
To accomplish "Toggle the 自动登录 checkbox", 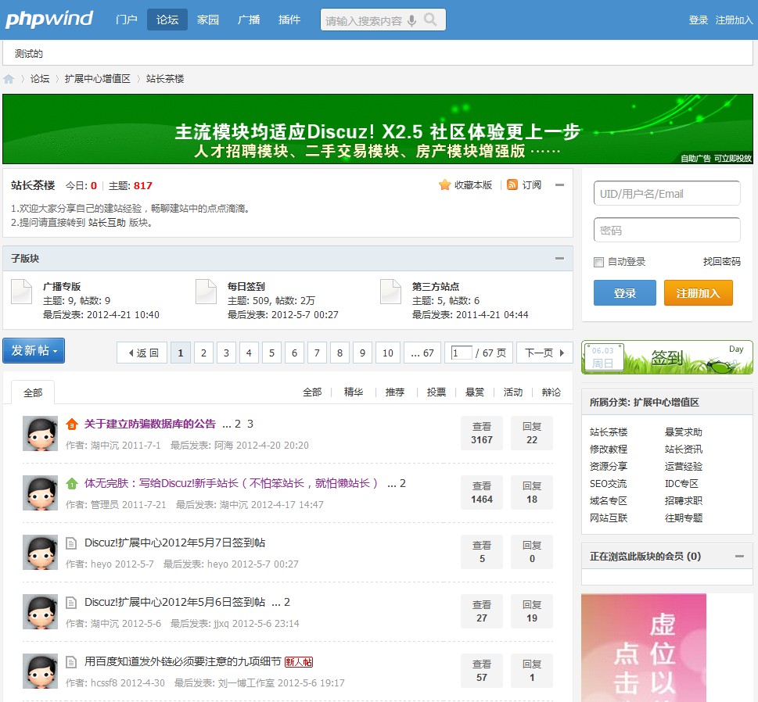I will [x=598, y=262].
